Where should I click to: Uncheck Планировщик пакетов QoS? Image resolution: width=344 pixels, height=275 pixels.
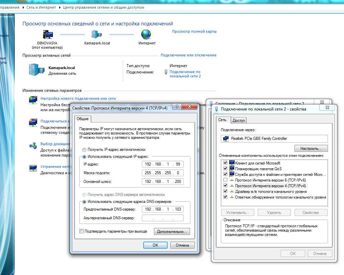click(225, 169)
